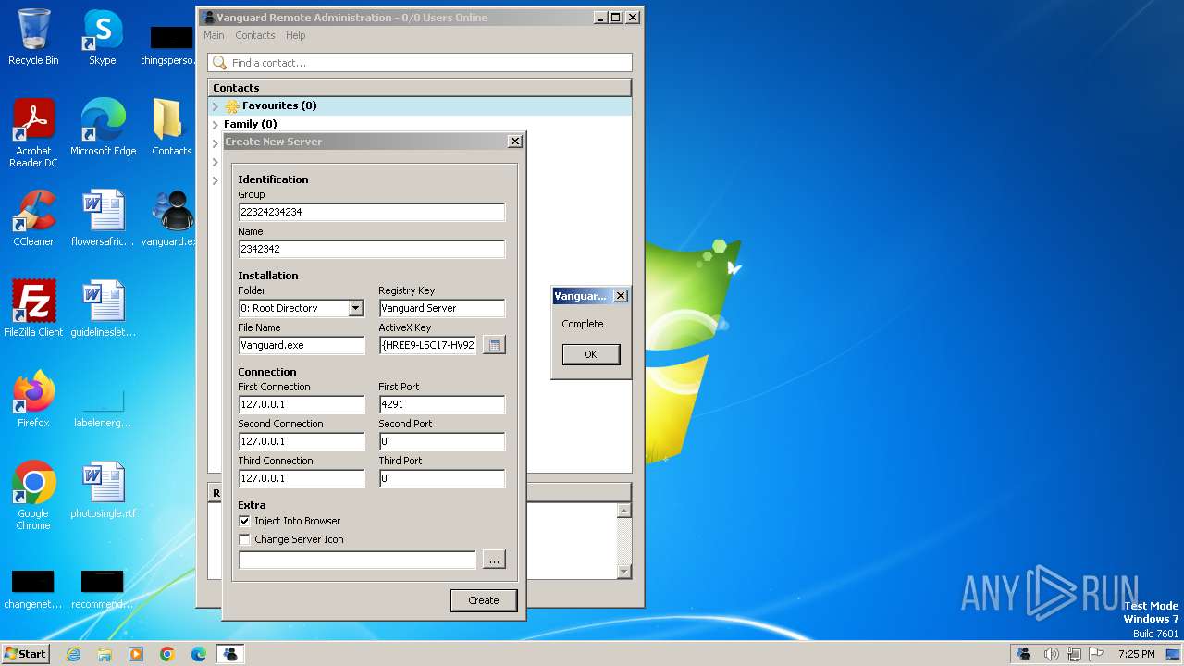Click the Create button
The height and width of the screenshot is (666, 1184).
(483, 600)
